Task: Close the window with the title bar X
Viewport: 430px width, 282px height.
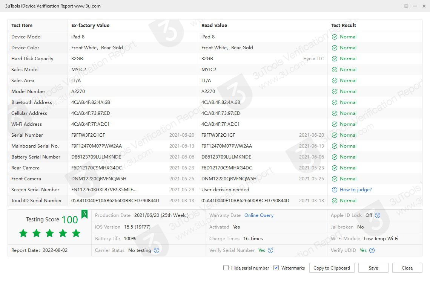Action: click(x=424, y=6)
